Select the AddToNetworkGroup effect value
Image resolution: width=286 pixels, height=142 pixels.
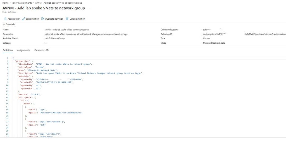coord(55,38)
